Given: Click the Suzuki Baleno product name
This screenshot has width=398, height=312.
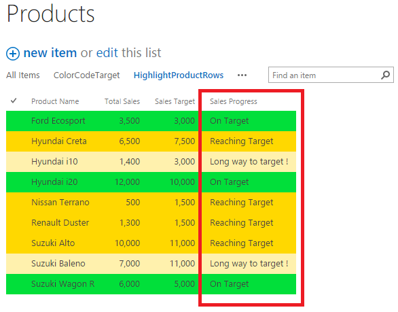Looking at the screenshot, I should 58,264.
